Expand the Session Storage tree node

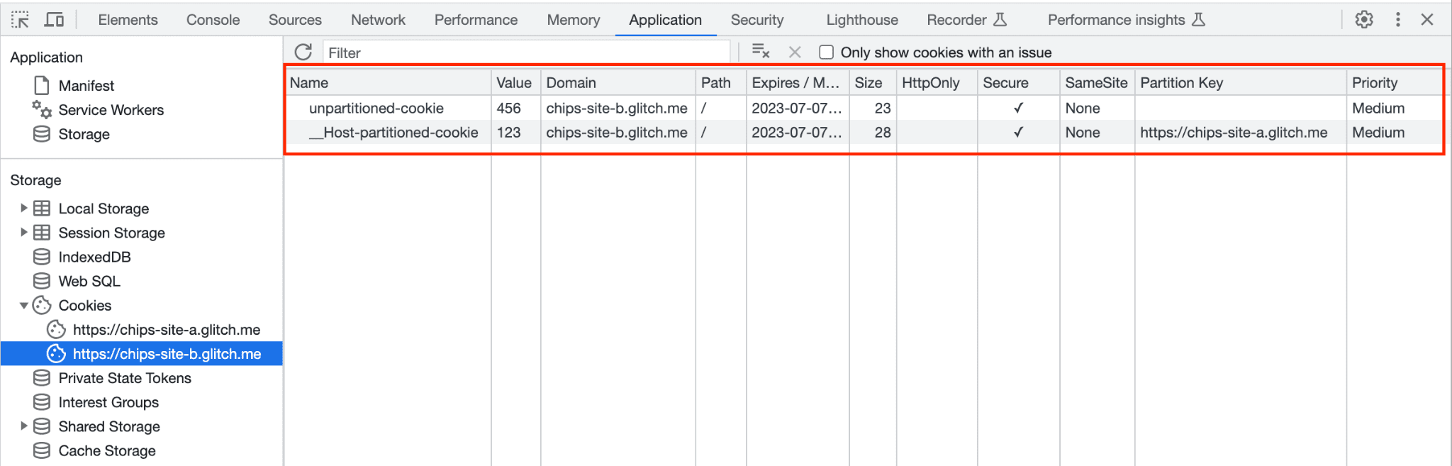23,233
